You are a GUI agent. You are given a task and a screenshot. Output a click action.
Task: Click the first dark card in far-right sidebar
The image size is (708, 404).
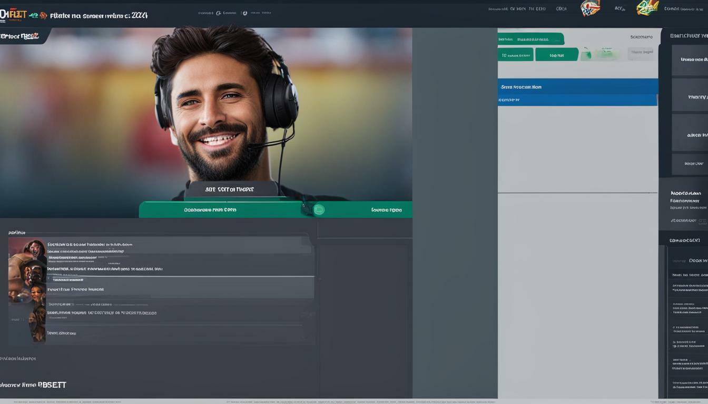[x=690, y=60]
